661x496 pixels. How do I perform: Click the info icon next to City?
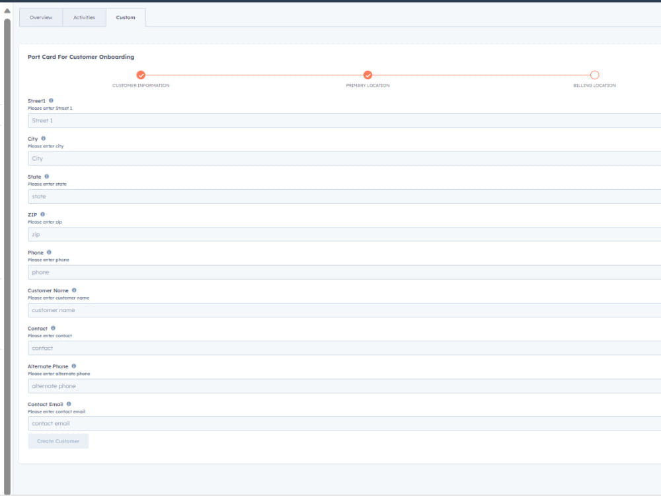[x=44, y=138]
